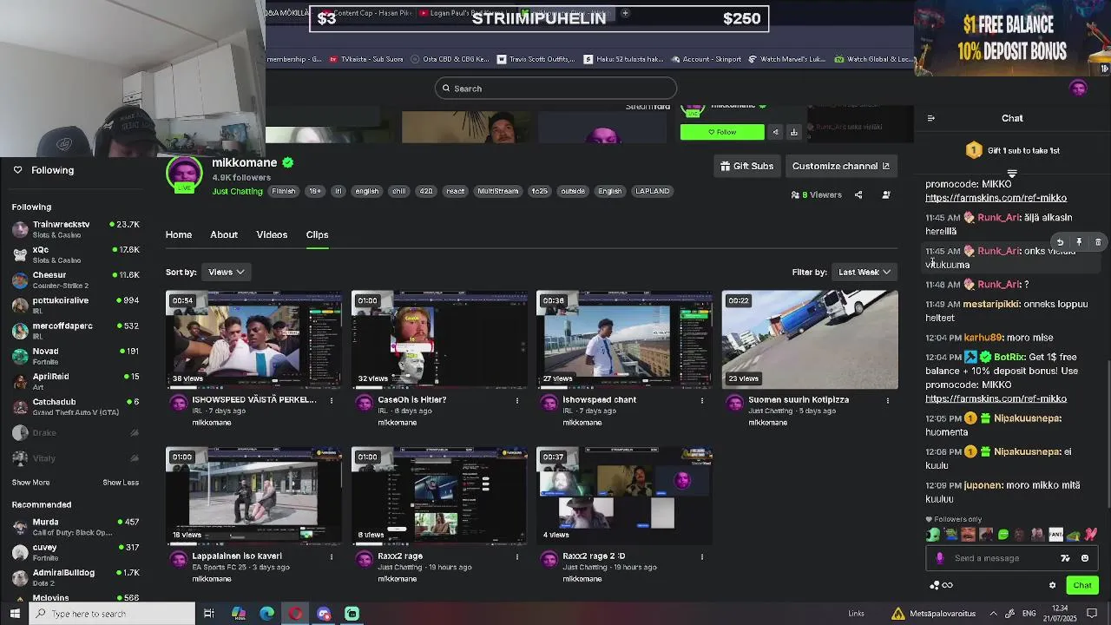Image resolution: width=1111 pixels, height=625 pixels.
Task: Collapse the chat panel with the arrow icon
Action: point(931,118)
